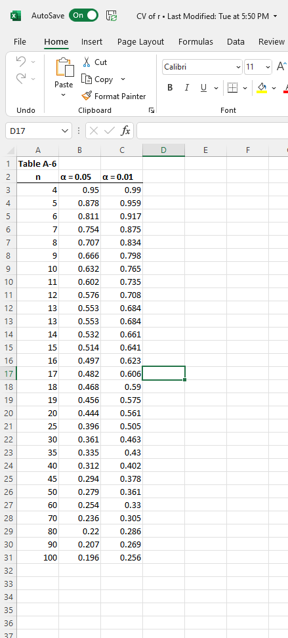
Task: Click the Name Box showing D17
Action: pyautogui.click(x=33, y=131)
